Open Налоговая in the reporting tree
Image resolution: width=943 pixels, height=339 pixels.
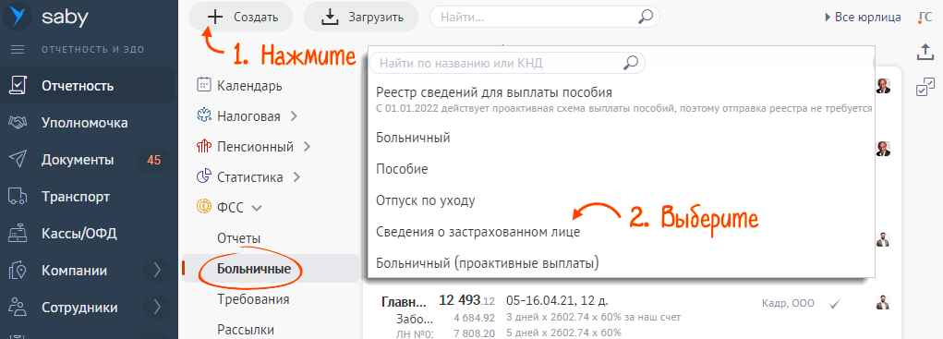(248, 116)
